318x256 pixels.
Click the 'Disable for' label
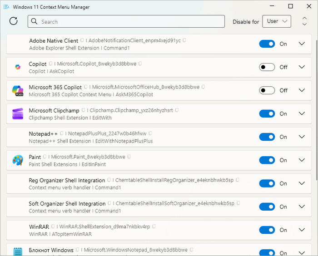click(x=246, y=22)
